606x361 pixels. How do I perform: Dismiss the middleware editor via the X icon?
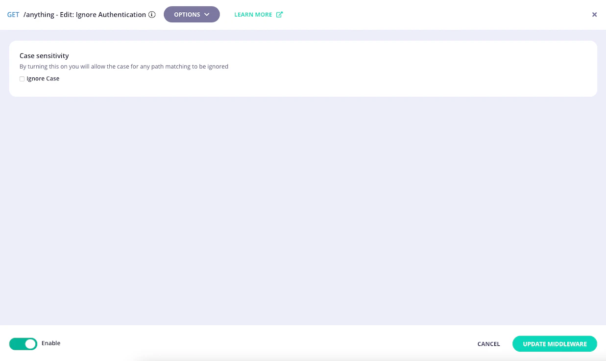(594, 14)
